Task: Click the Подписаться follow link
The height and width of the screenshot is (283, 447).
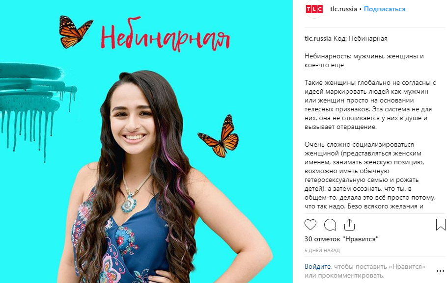Action: [x=384, y=9]
